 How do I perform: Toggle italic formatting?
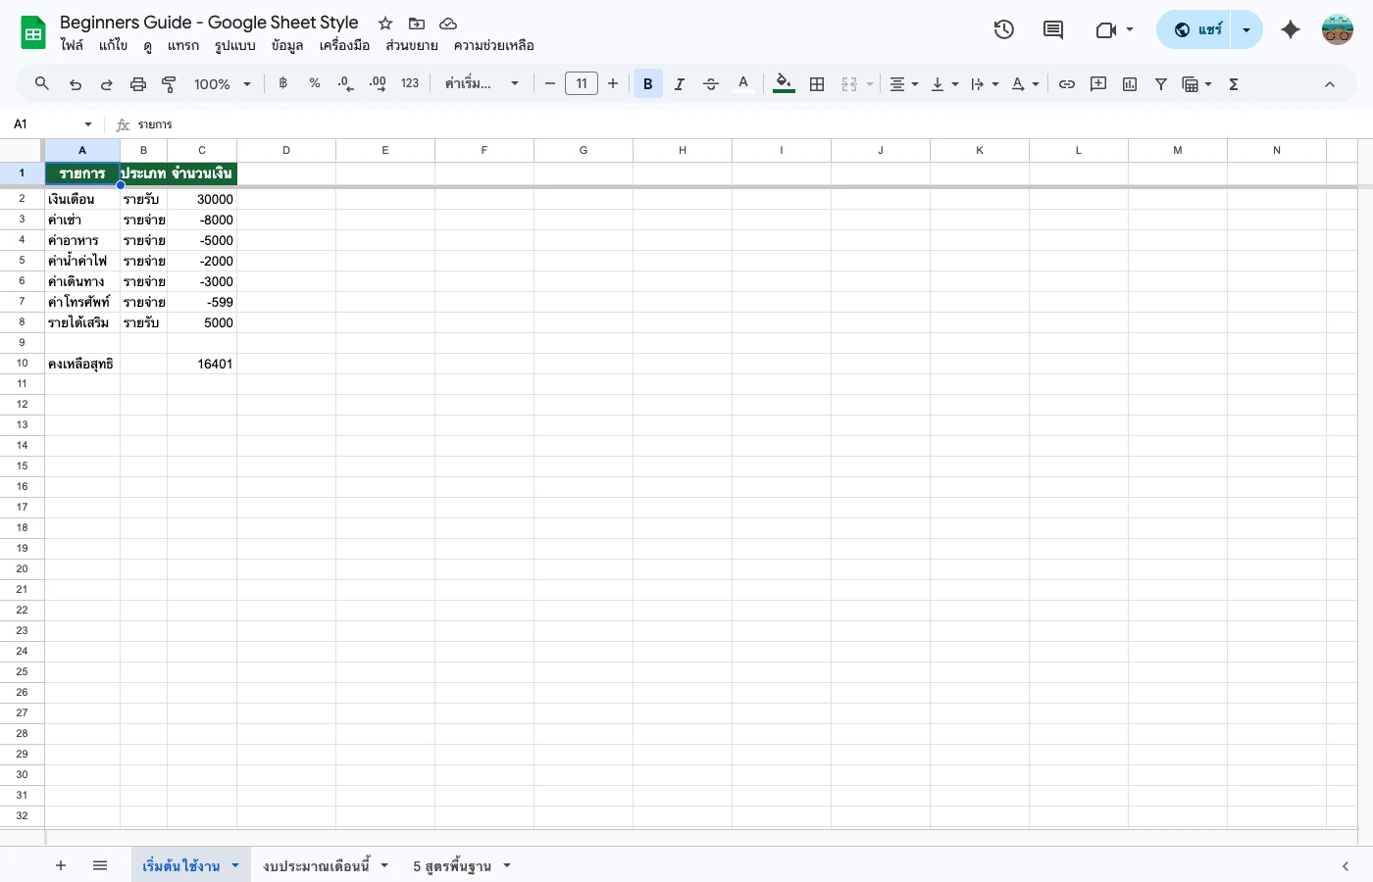click(680, 83)
